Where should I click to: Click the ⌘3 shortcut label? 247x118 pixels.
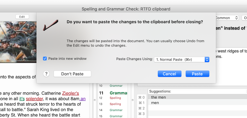(142, 114)
